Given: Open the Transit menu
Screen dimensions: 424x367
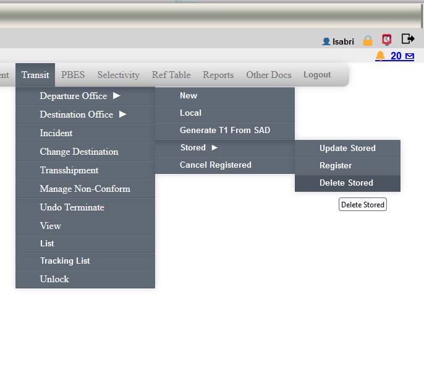Looking at the screenshot, I should [35, 75].
